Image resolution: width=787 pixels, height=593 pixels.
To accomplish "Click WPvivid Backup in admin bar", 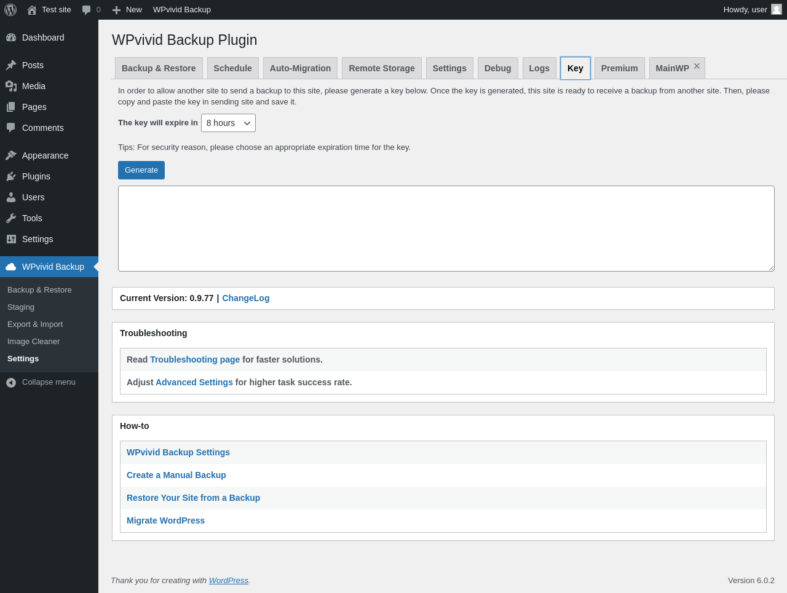I will point(182,10).
